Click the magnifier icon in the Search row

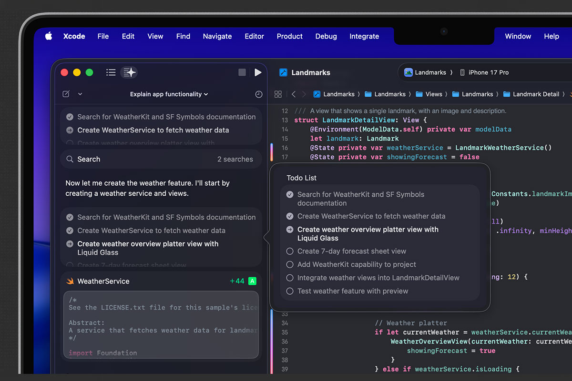tap(70, 159)
